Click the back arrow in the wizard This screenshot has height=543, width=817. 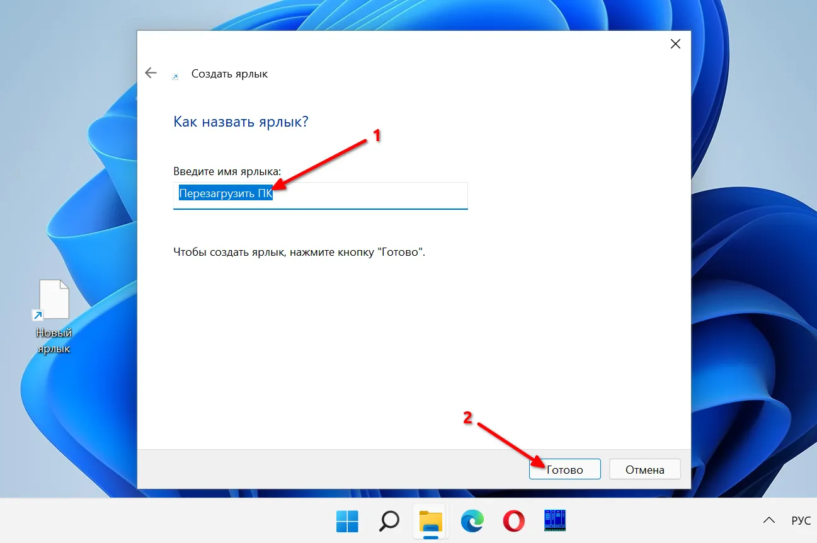pos(151,73)
